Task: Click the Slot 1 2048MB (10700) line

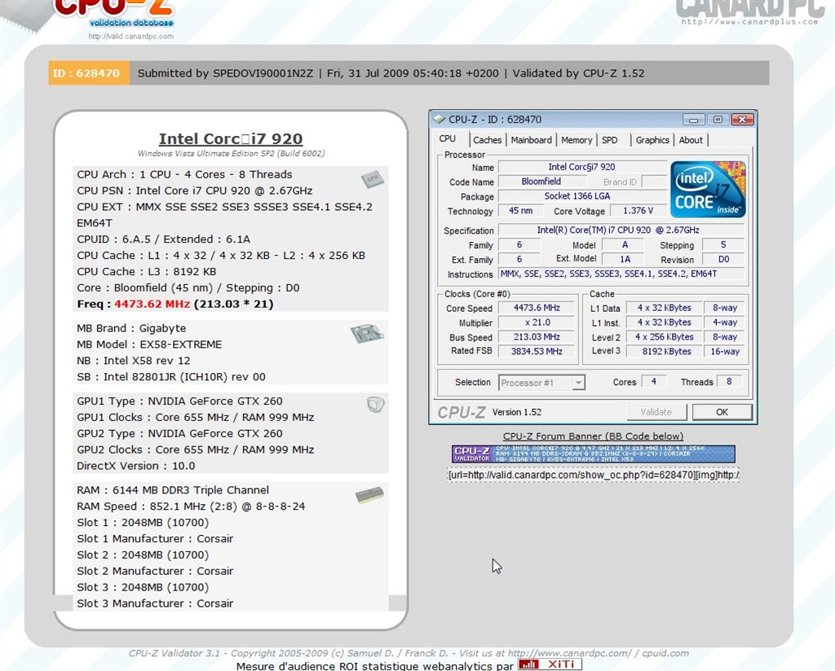Action: [x=143, y=523]
